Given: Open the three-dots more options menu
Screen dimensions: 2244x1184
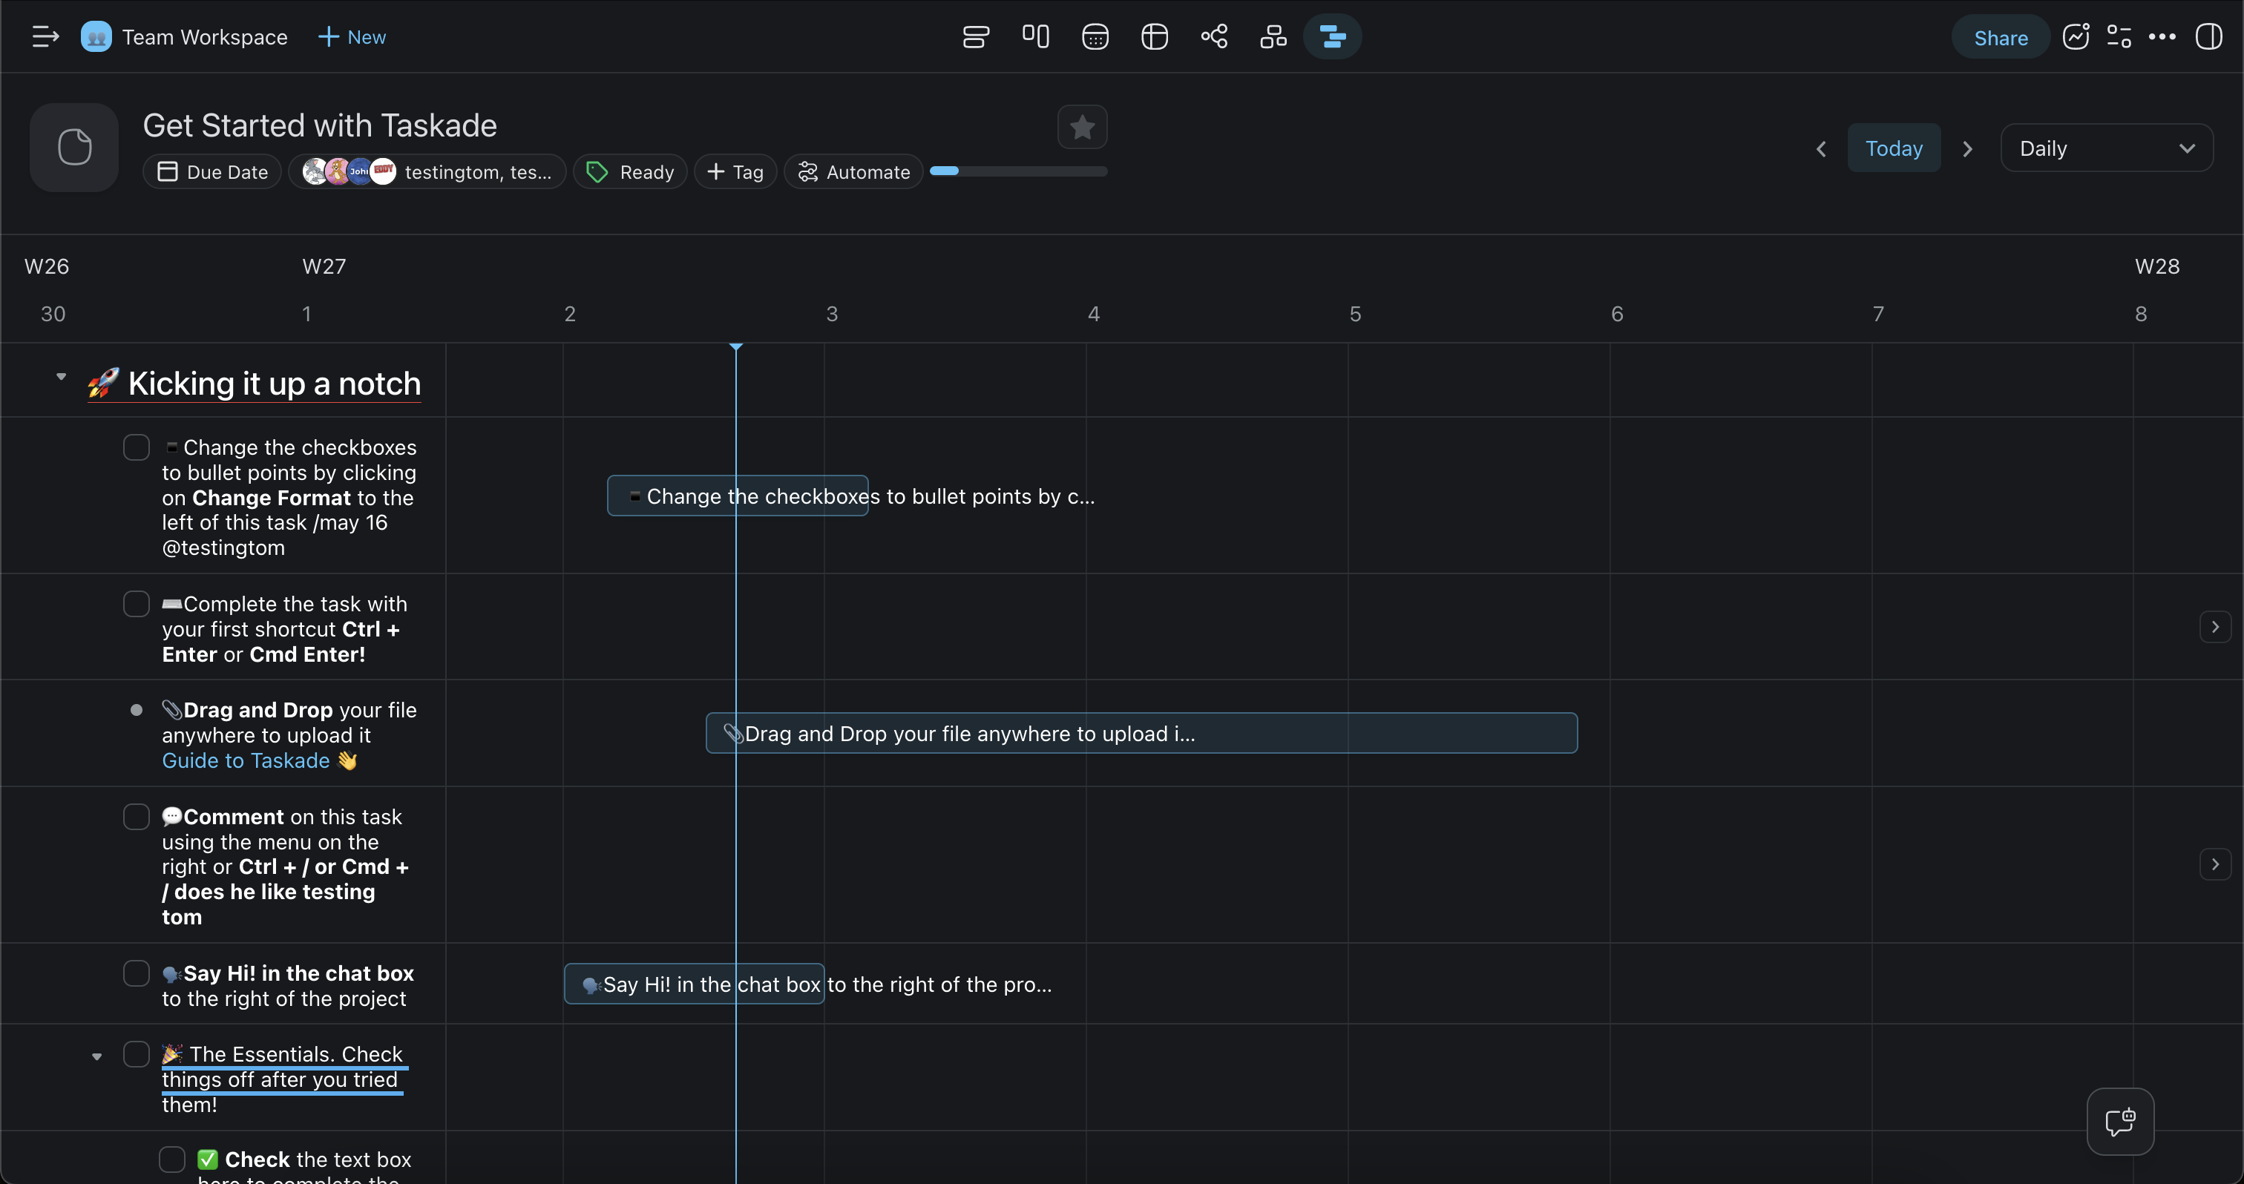Looking at the screenshot, I should tap(2161, 36).
